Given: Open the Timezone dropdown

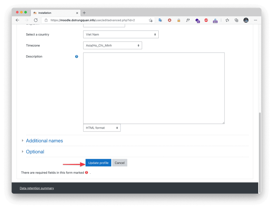Looking at the screenshot, I should point(113,46).
